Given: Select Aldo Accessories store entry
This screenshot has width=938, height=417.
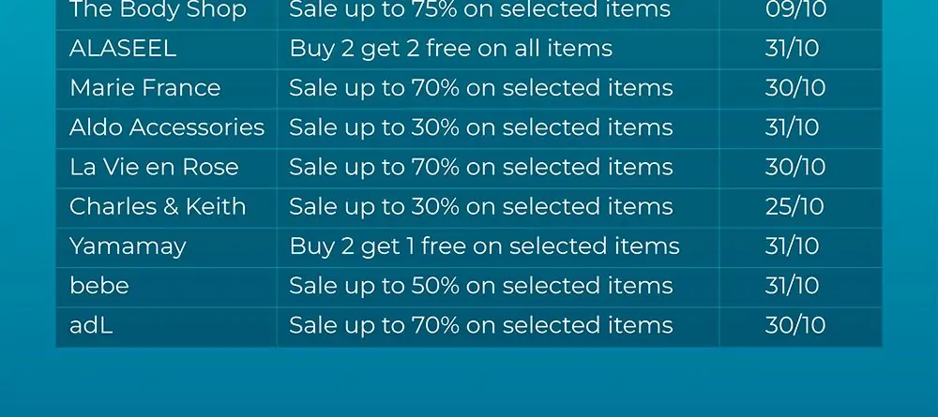Looking at the screenshot, I should (167, 127).
